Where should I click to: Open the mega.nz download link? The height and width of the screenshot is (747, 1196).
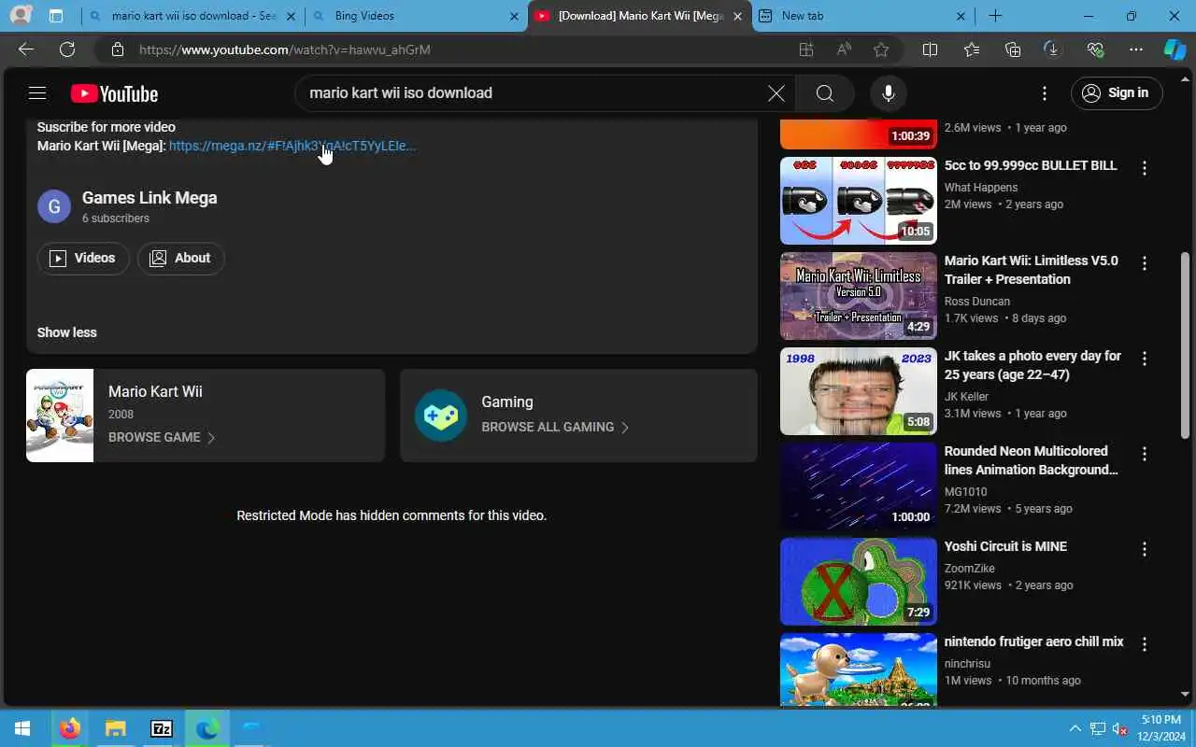coord(292,146)
